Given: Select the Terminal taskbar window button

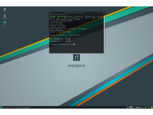Looking at the screenshot, I should (23, 107).
